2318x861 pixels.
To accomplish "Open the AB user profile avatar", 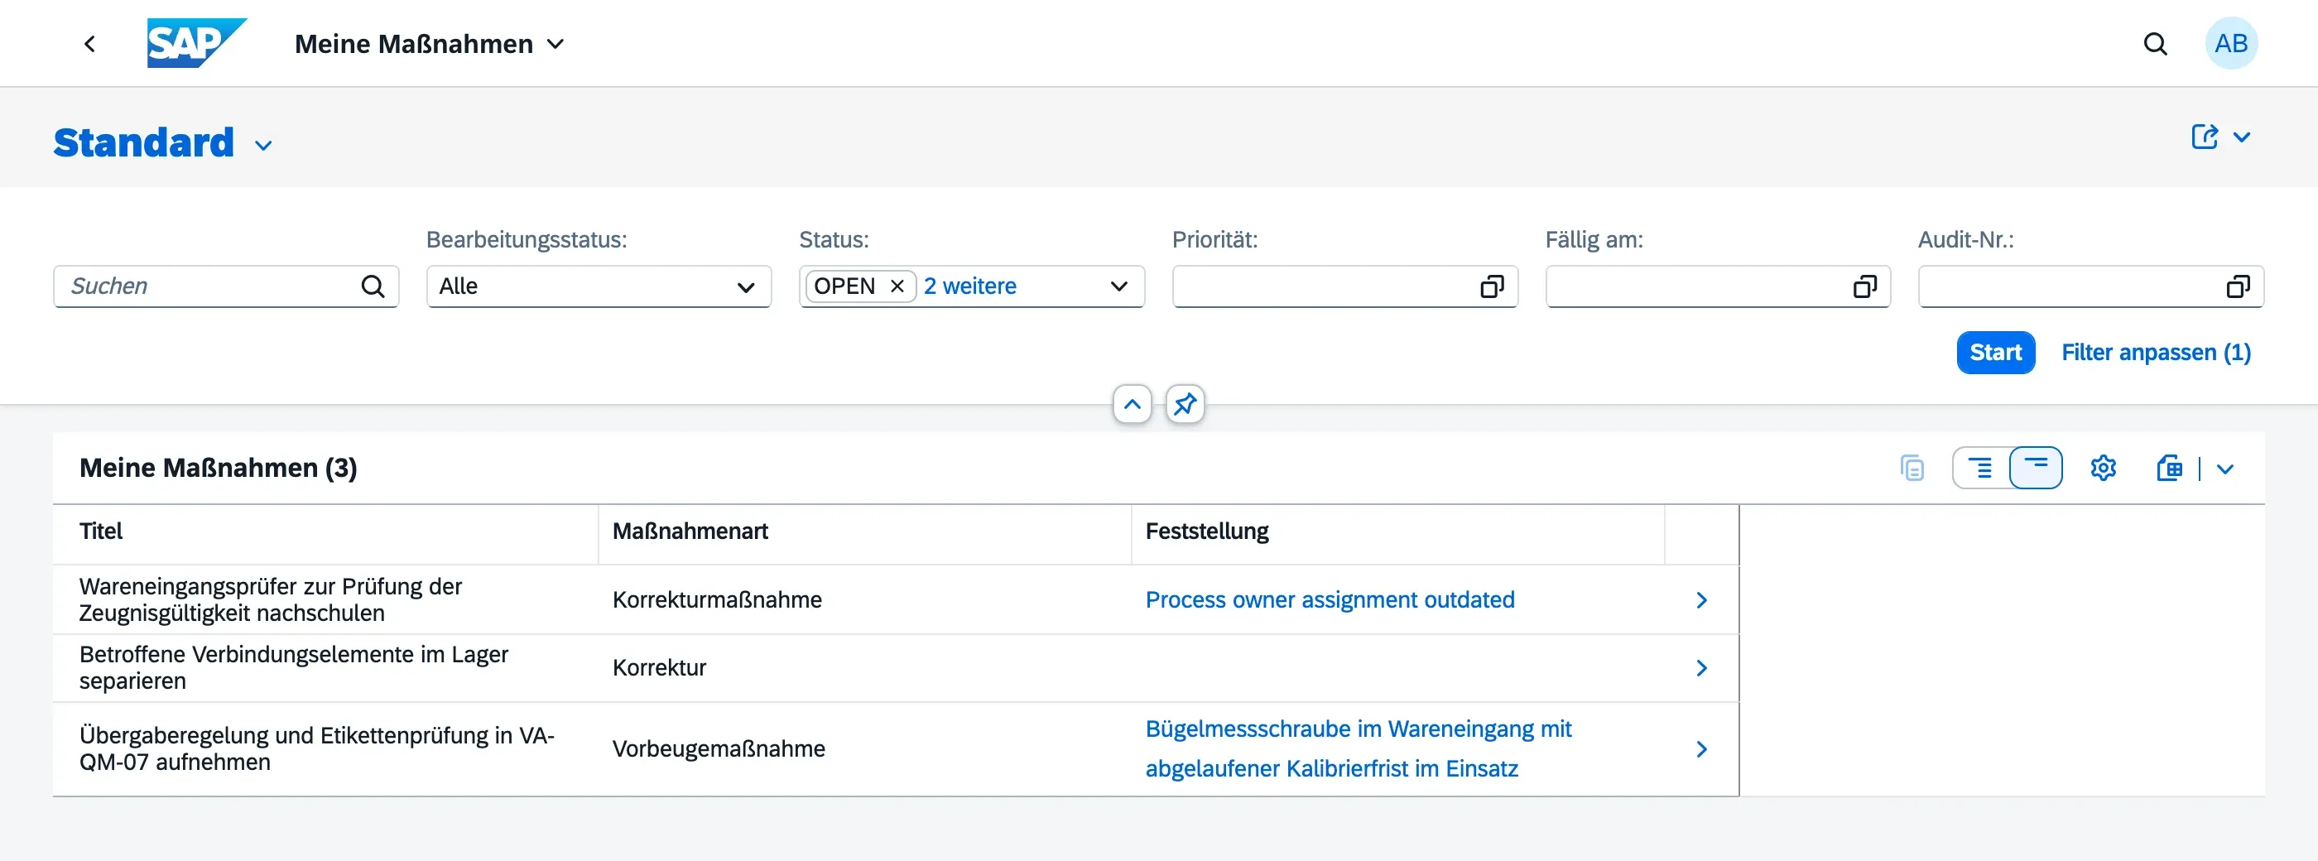I will tap(2231, 43).
